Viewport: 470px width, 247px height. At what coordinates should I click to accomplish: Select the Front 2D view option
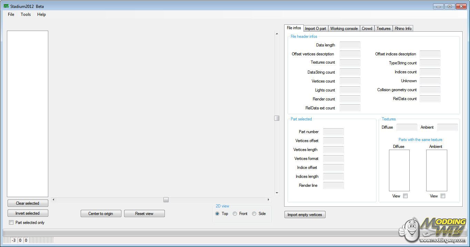pyautogui.click(x=235, y=214)
